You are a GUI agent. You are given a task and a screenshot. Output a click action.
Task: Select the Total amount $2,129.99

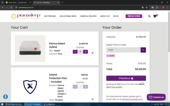tap(141, 69)
